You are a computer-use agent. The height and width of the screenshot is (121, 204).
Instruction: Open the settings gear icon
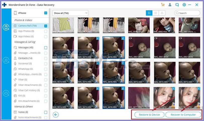[184, 5]
